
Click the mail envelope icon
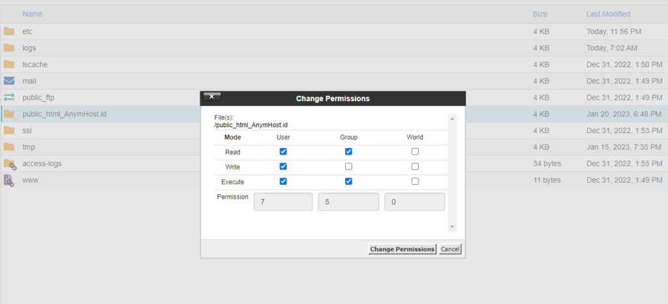point(9,81)
